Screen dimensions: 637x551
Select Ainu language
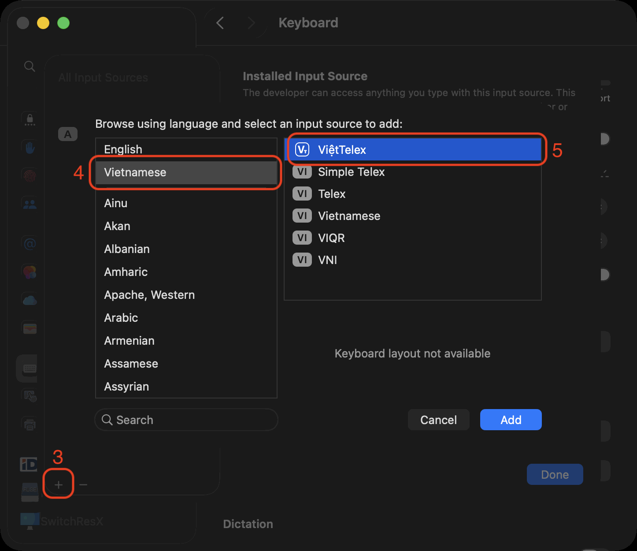(x=186, y=203)
